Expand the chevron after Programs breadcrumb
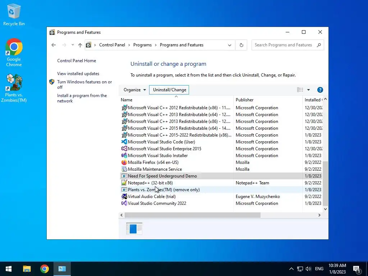Screen dimensions: 368x276 pos(156,45)
